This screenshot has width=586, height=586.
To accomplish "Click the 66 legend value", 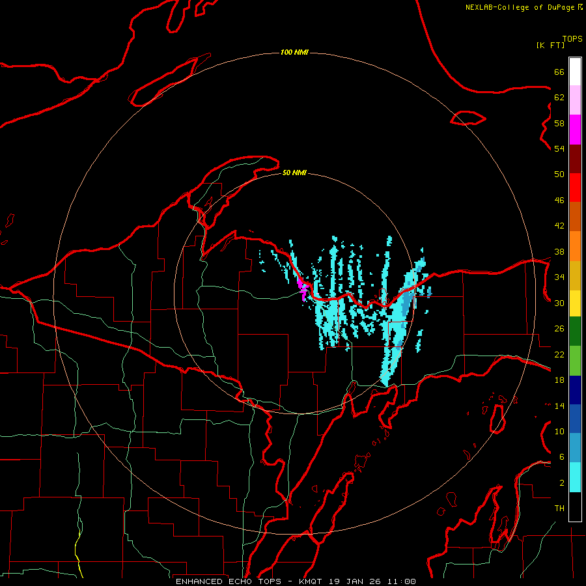I will tap(559, 72).
